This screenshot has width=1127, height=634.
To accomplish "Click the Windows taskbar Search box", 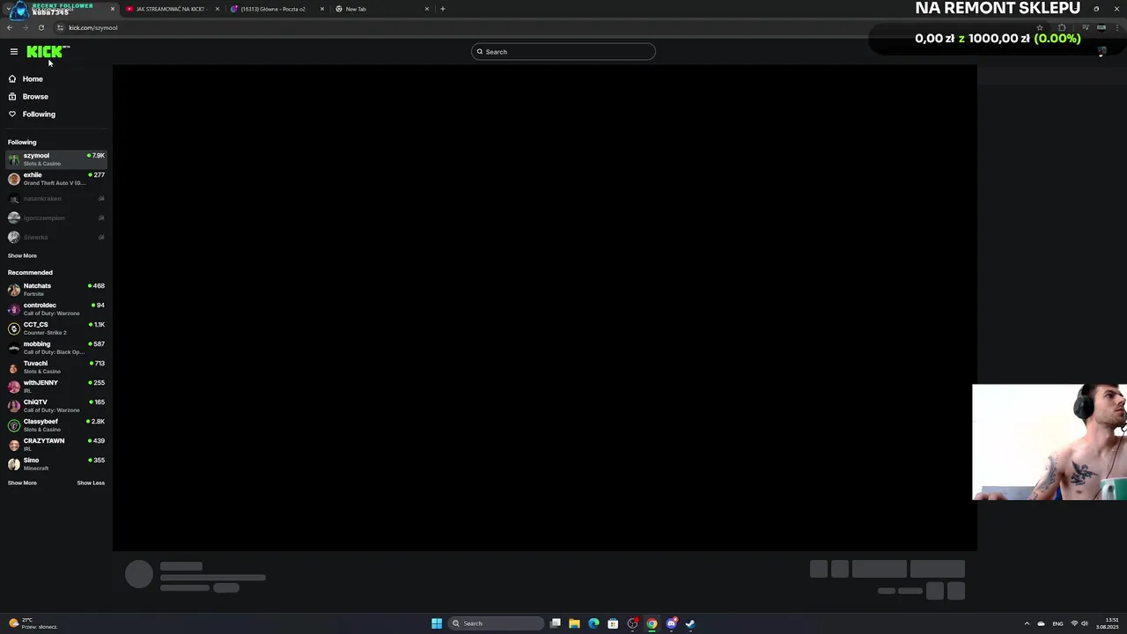I will point(496,623).
